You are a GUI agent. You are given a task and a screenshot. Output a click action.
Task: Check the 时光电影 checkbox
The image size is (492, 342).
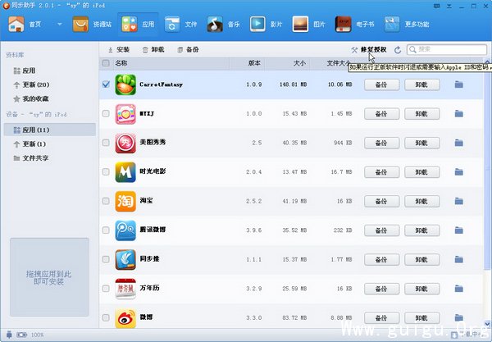click(106, 171)
